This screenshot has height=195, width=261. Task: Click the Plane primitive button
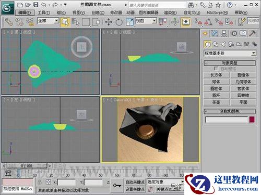243,102
